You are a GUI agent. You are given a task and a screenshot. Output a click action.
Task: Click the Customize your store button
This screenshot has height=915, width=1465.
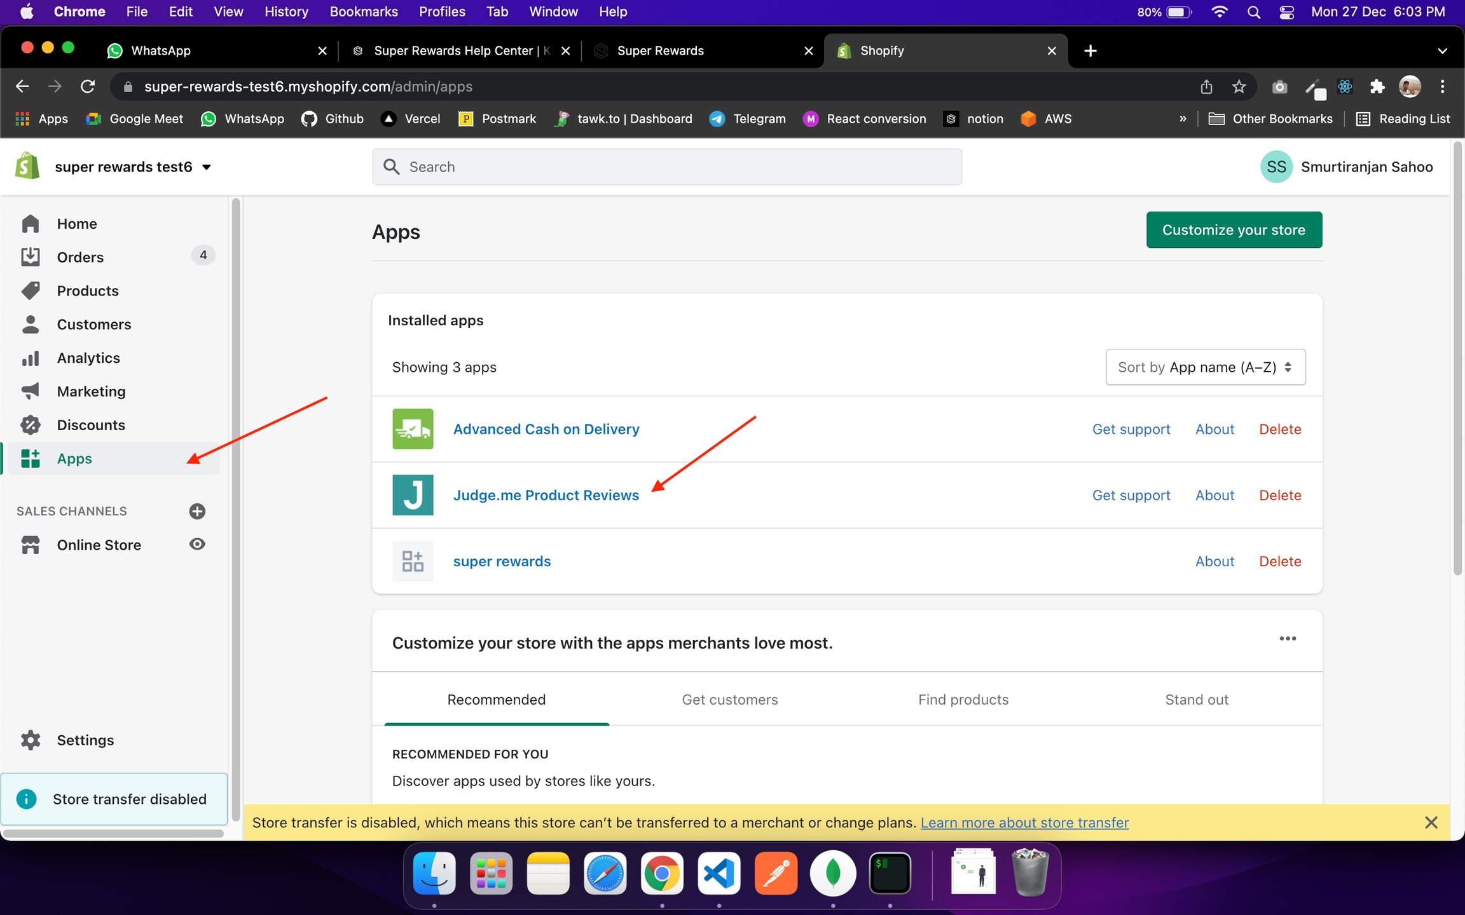click(1234, 230)
